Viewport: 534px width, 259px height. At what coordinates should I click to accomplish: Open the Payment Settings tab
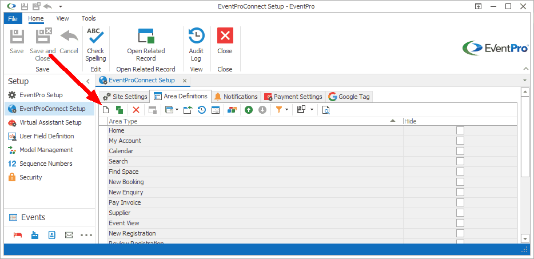click(x=293, y=97)
